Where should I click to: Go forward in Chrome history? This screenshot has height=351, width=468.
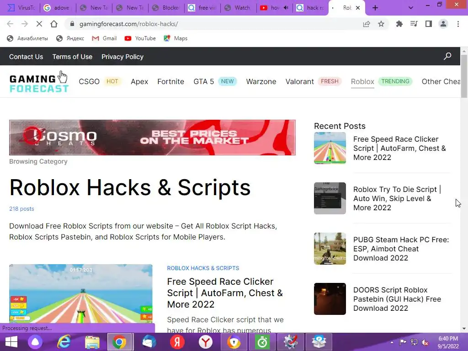click(x=25, y=24)
